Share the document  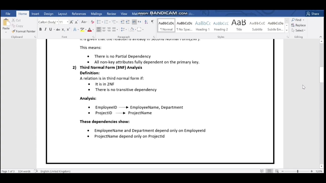click(x=313, y=14)
